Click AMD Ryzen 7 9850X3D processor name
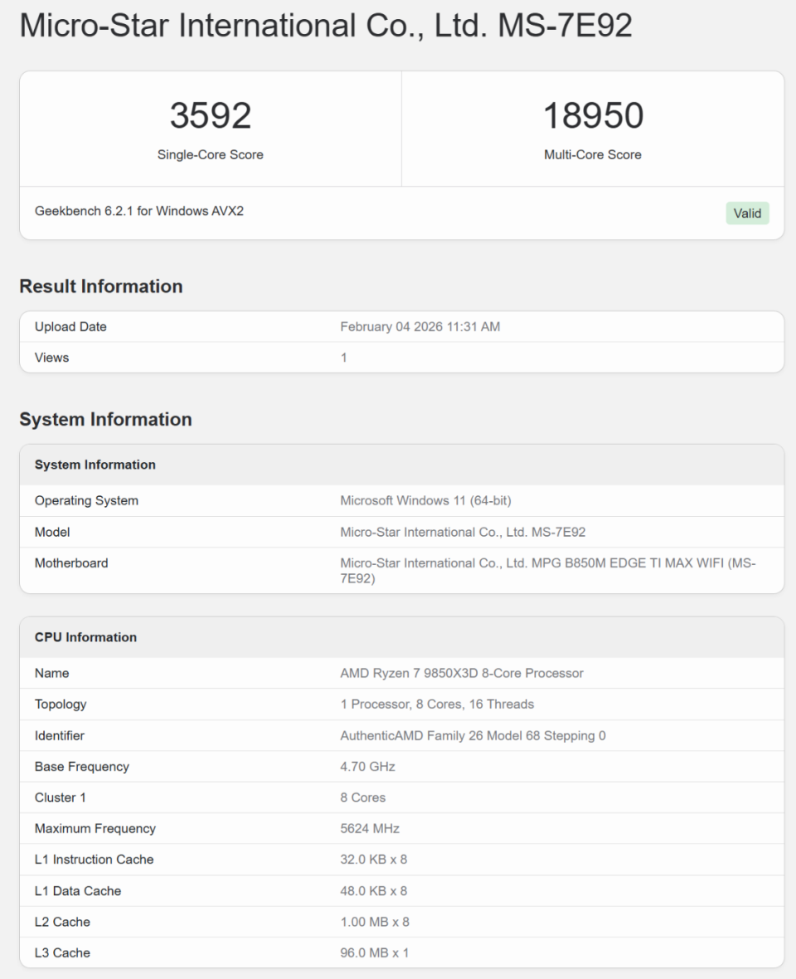The image size is (796, 979). 462,673
